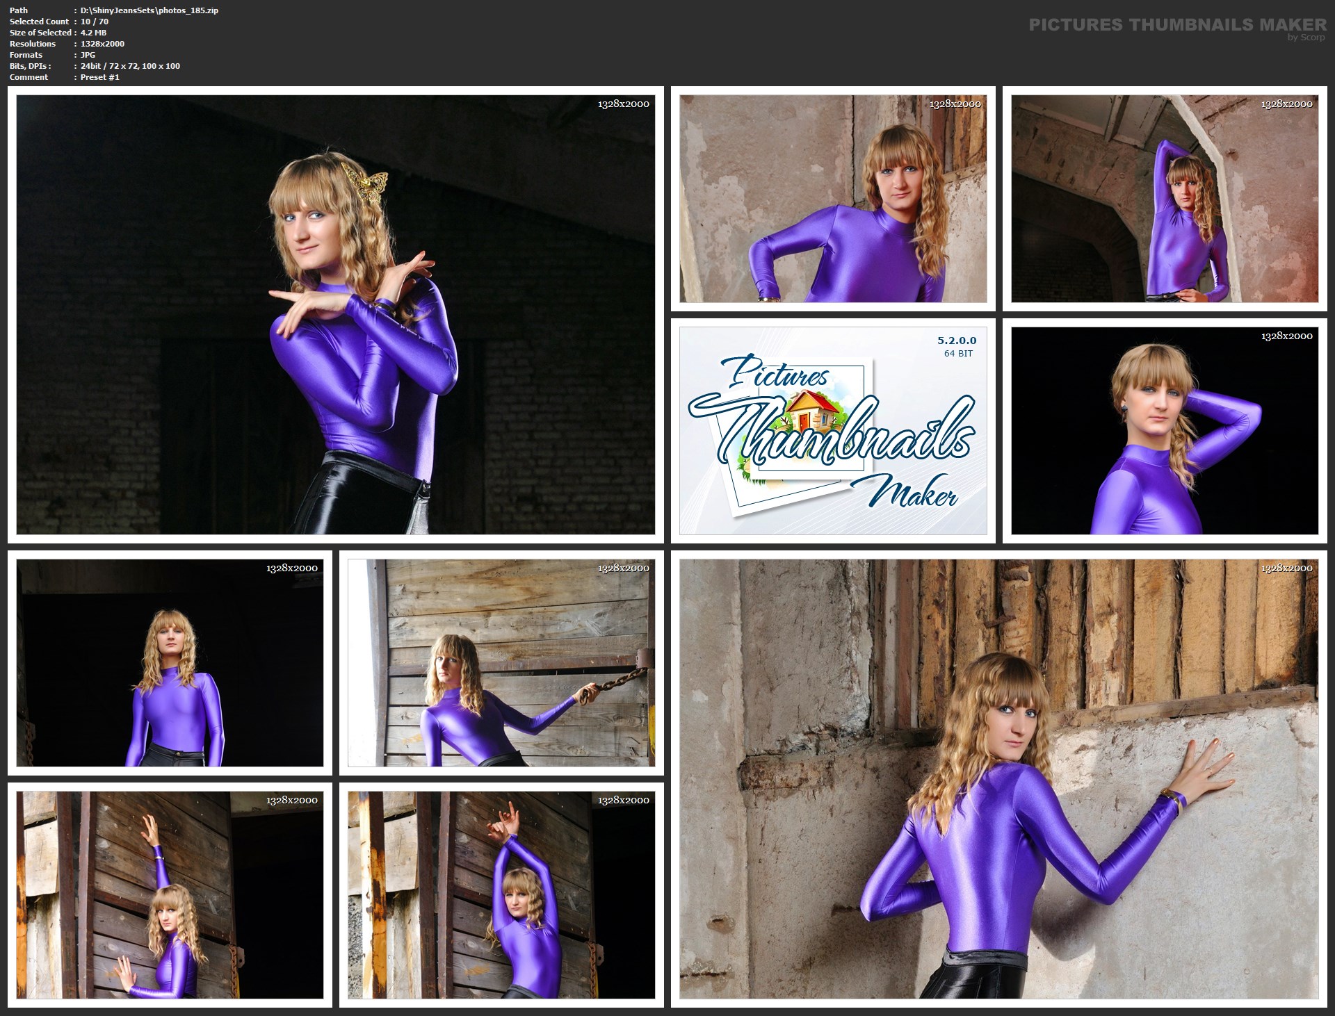The image size is (1335, 1016).
Task: Click the 64 BIT label on logo tile
Action: click(958, 353)
